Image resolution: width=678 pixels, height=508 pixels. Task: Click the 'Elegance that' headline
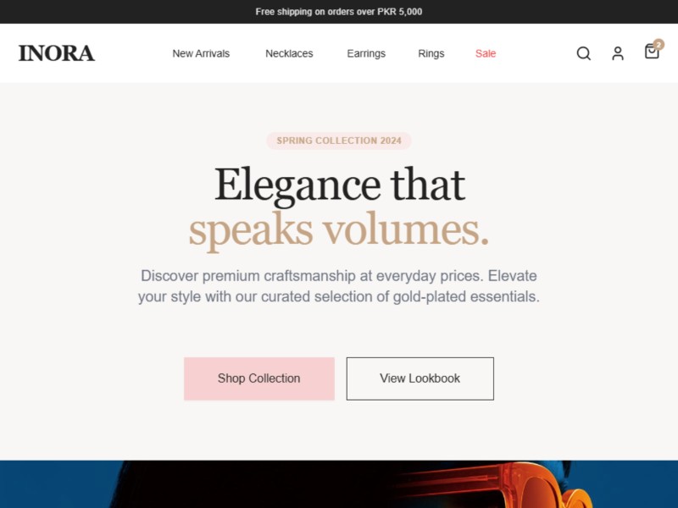tap(340, 185)
